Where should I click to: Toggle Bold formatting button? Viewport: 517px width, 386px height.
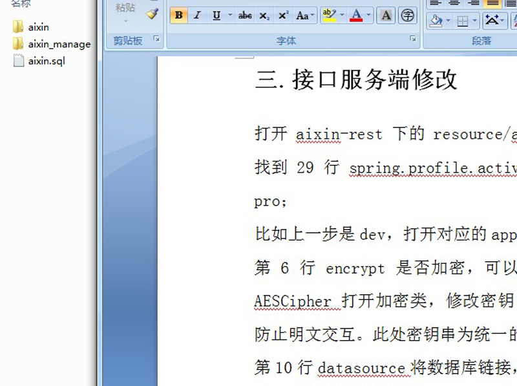click(x=179, y=16)
